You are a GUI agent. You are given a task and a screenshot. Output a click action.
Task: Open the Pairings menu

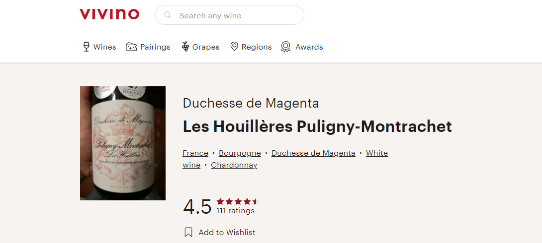pos(155,47)
